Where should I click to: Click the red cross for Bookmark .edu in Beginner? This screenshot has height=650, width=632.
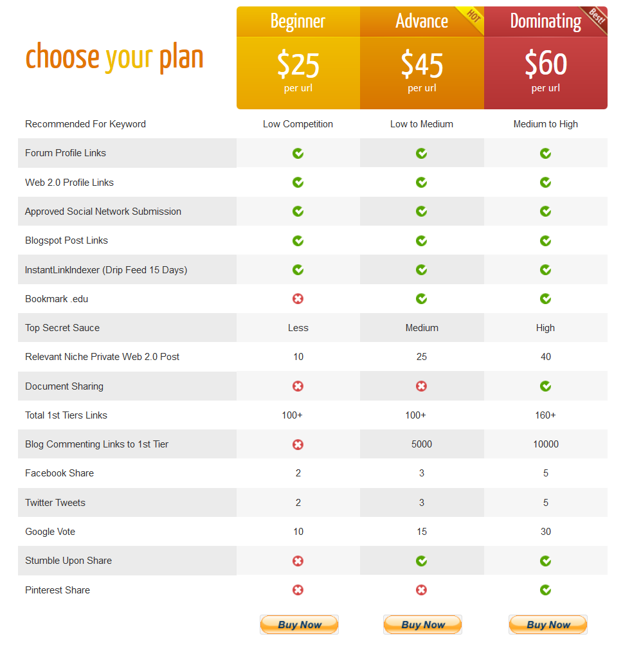(x=298, y=298)
